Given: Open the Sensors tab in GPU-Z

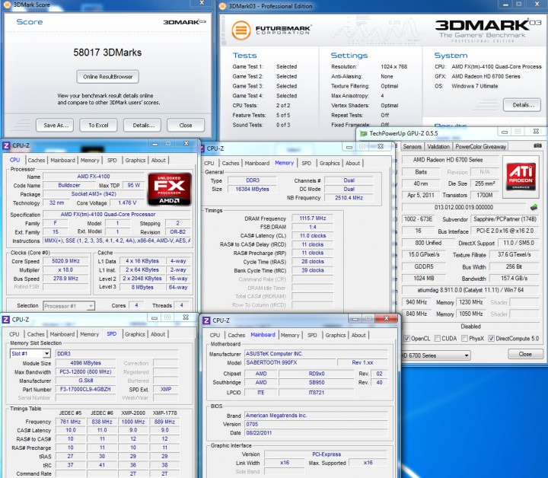Looking at the screenshot, I should coord(412,147).
